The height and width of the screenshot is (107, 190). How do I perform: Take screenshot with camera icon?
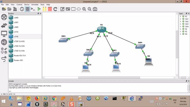tap(95, 9)
